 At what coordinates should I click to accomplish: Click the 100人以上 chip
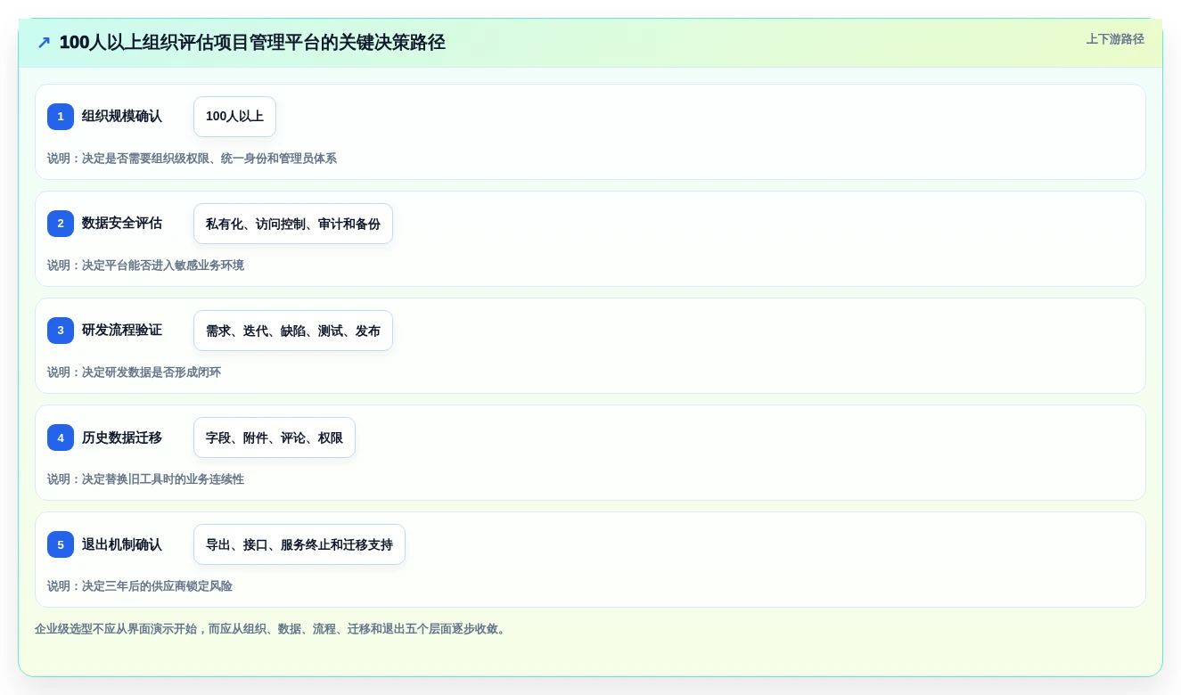point(234,117)
